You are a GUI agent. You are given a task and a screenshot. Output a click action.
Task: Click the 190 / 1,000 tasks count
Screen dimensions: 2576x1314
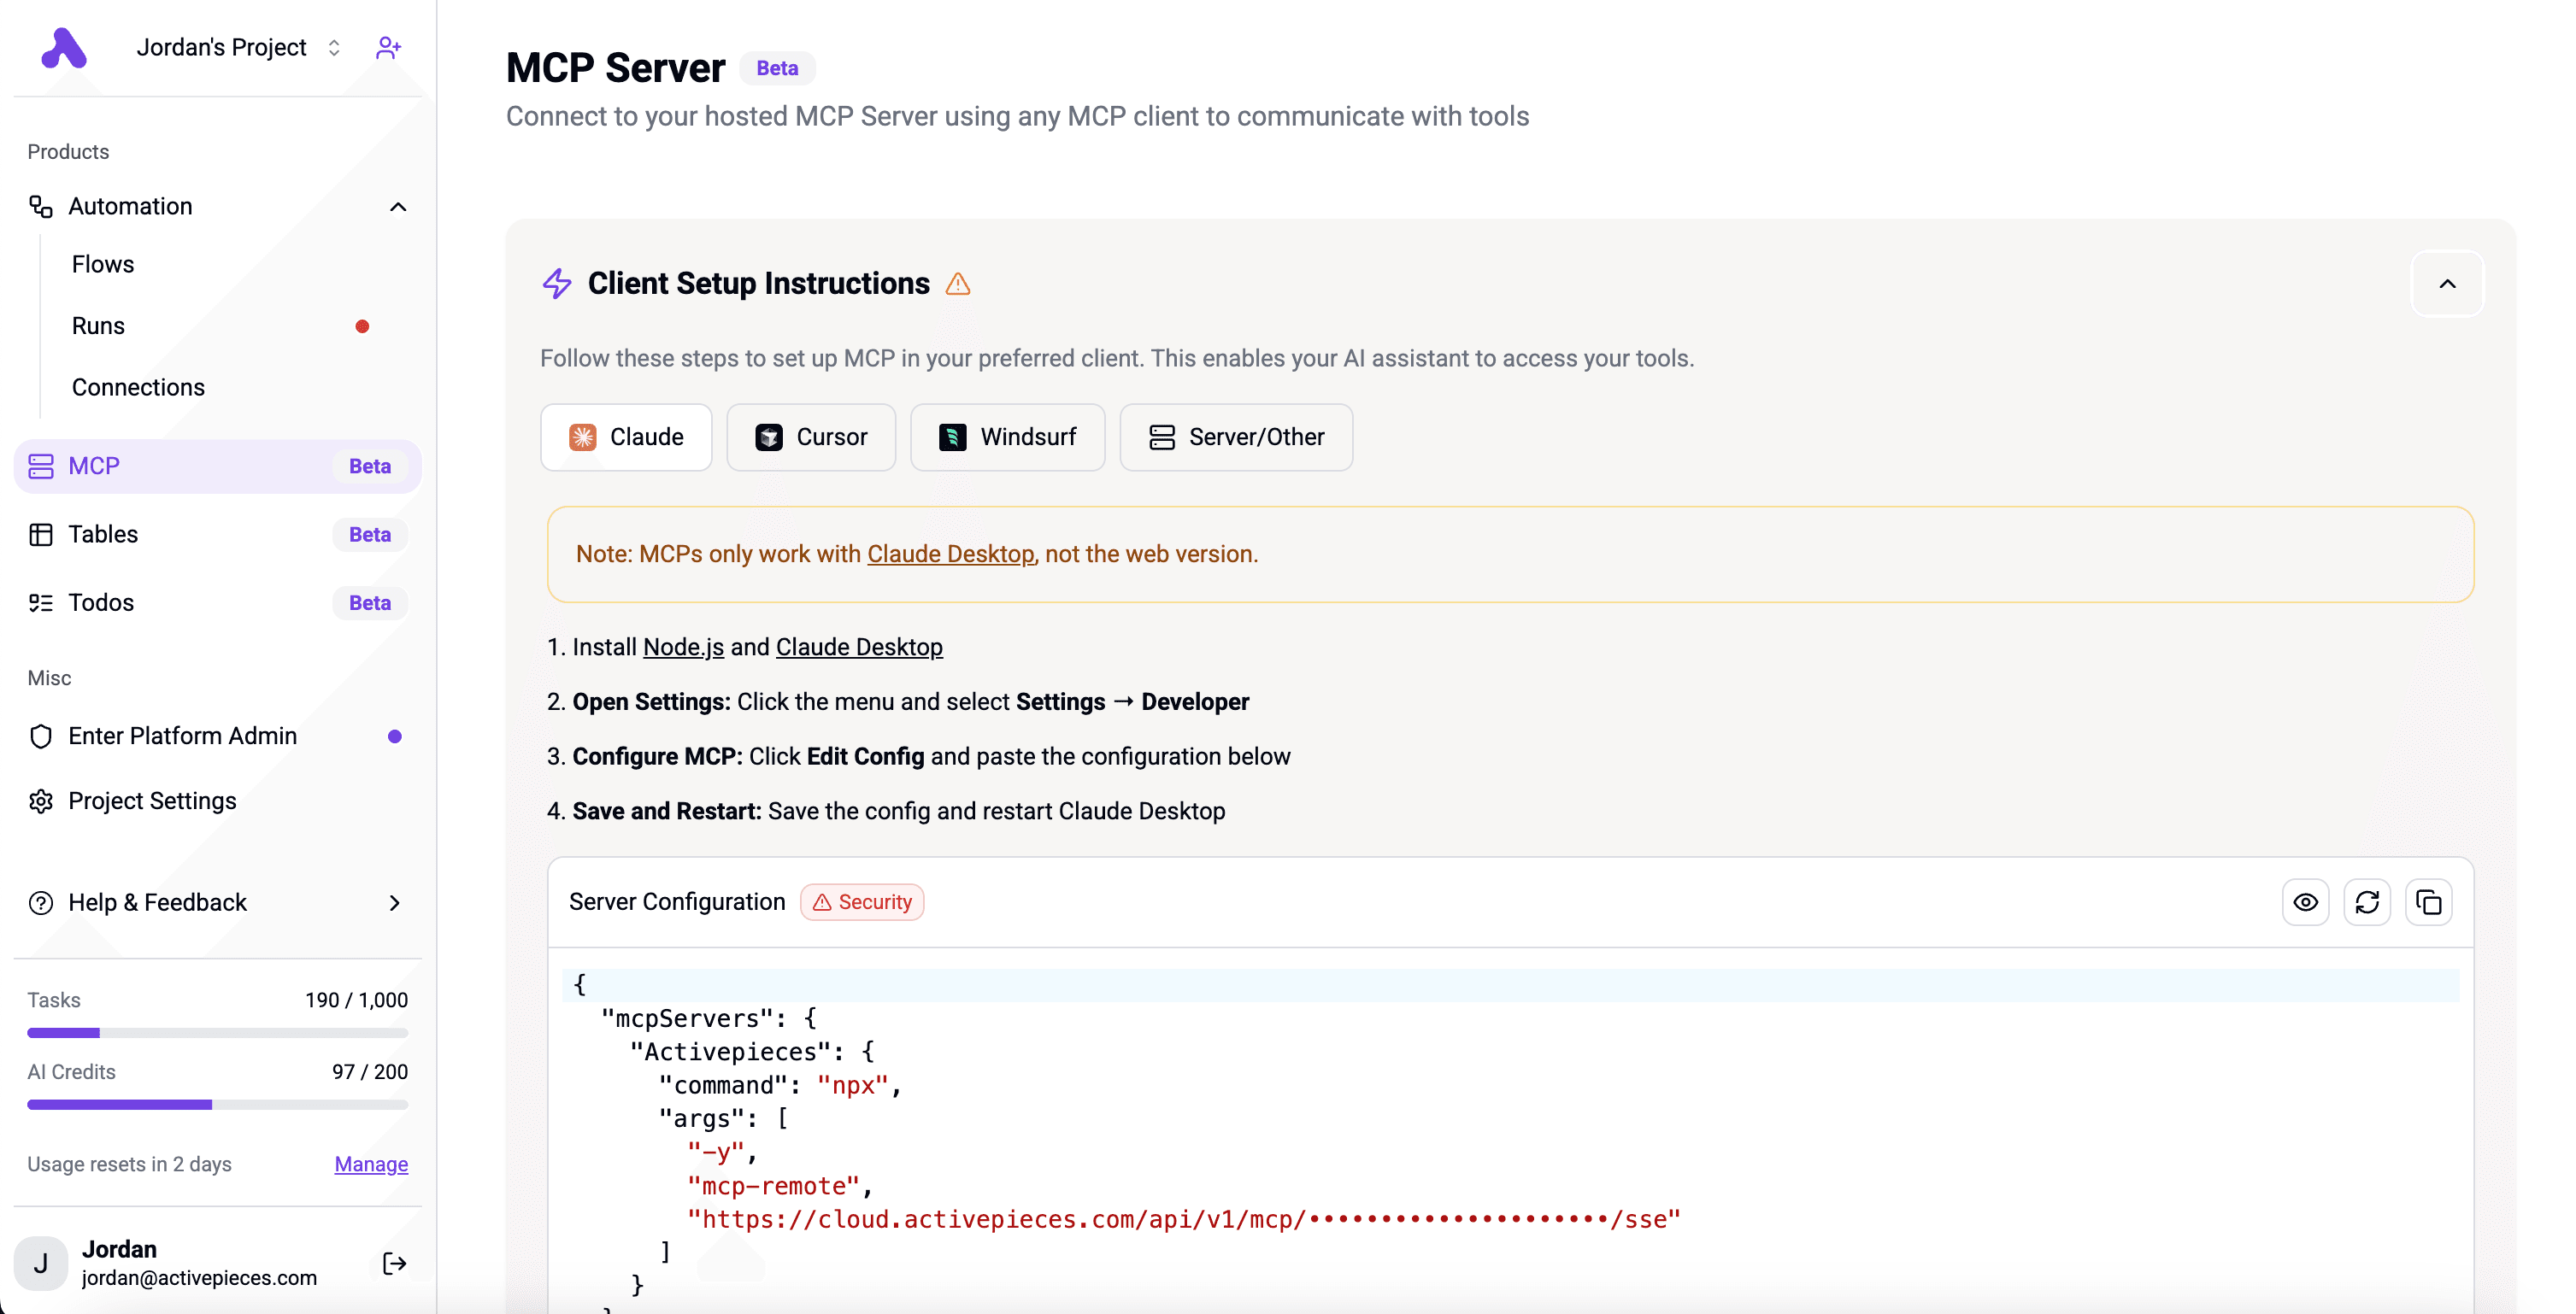pyautogui.click(x=356, y=1000)
